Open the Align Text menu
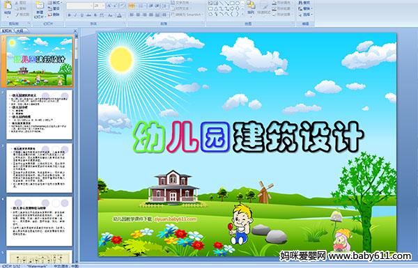Viewport: 418px width, 268px height. 180,8
